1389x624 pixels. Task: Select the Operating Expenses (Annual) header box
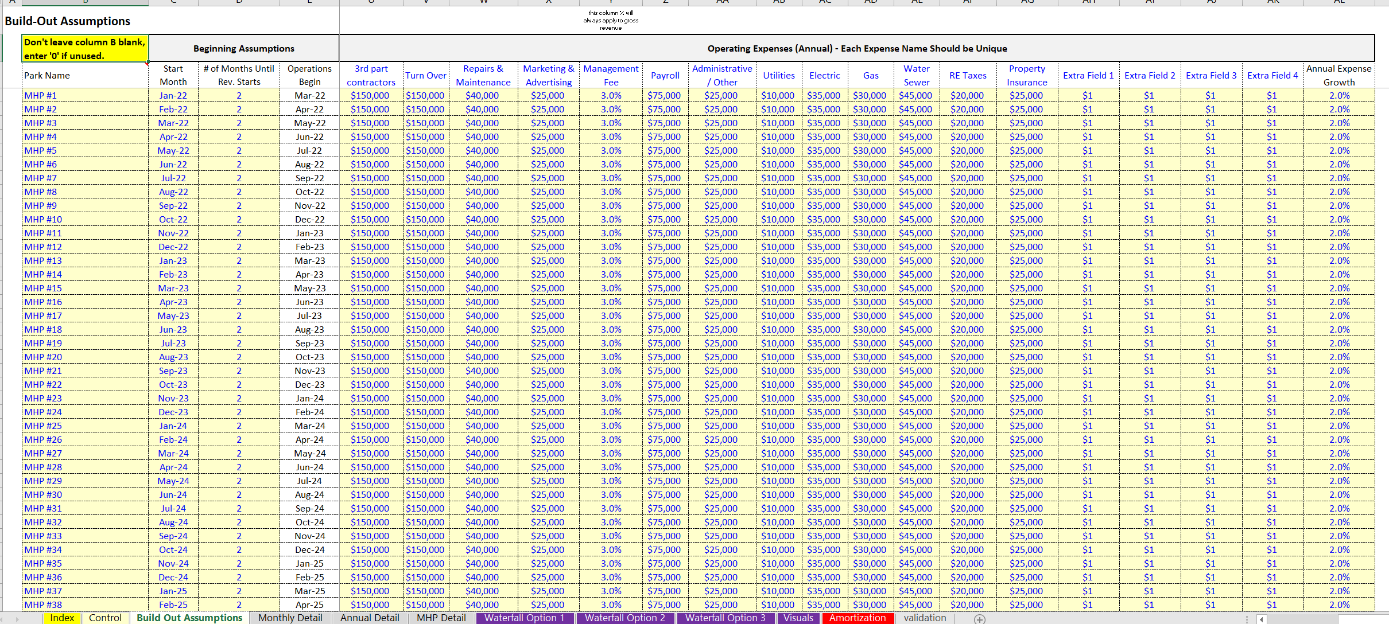point(857,49)
